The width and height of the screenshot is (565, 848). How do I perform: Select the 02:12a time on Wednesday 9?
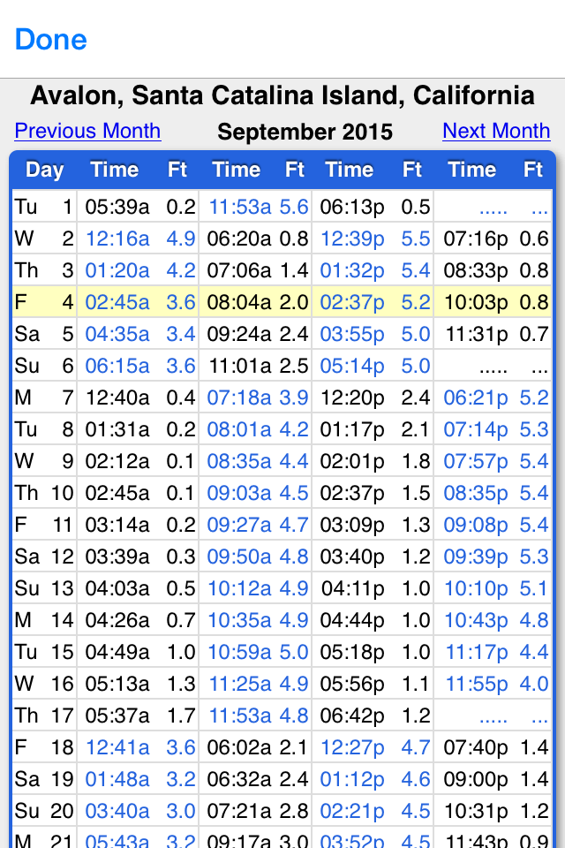click(x=117, y=461)
